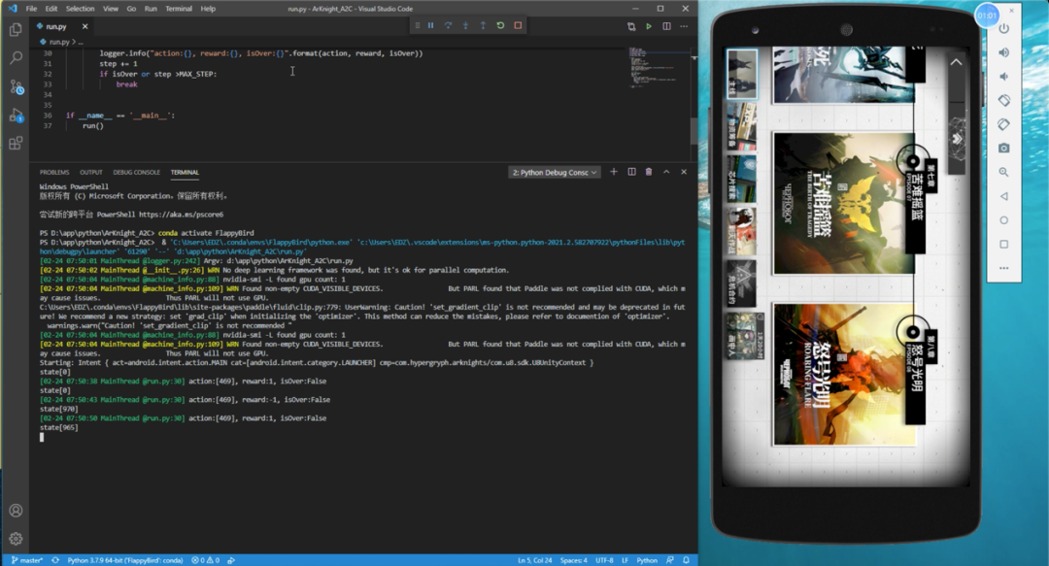Close the run.py editor tab

[x=85, y=27]
